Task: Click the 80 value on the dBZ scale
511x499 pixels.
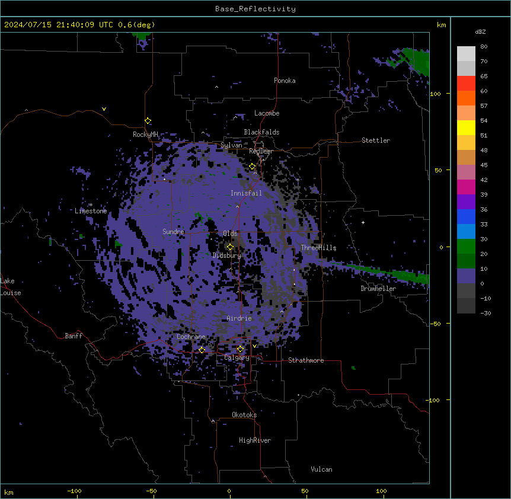Action: click(x=484, y=47)
